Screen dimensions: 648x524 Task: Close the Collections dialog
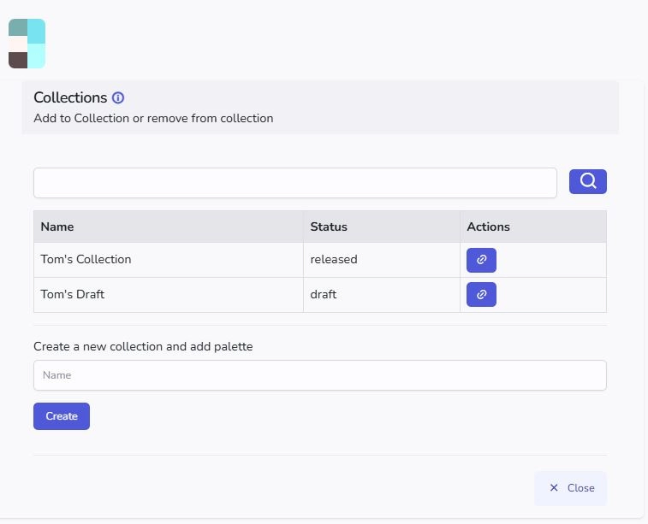click(x=570, y=488)
